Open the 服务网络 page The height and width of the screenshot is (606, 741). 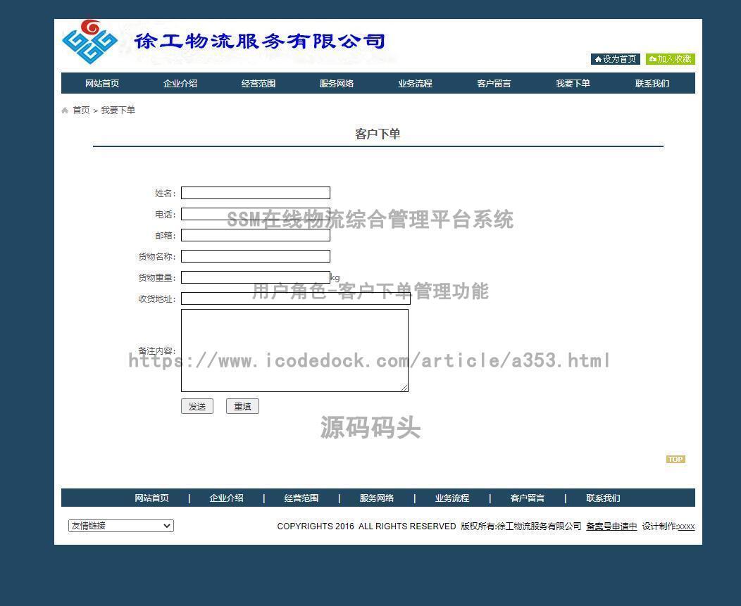pos(337,83)
